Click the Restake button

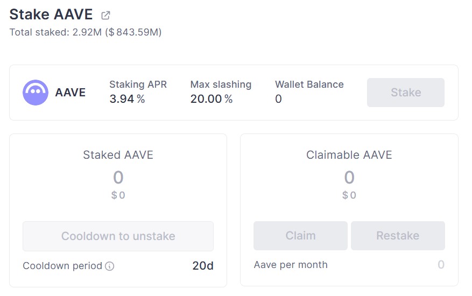click(x=398, y=236)
